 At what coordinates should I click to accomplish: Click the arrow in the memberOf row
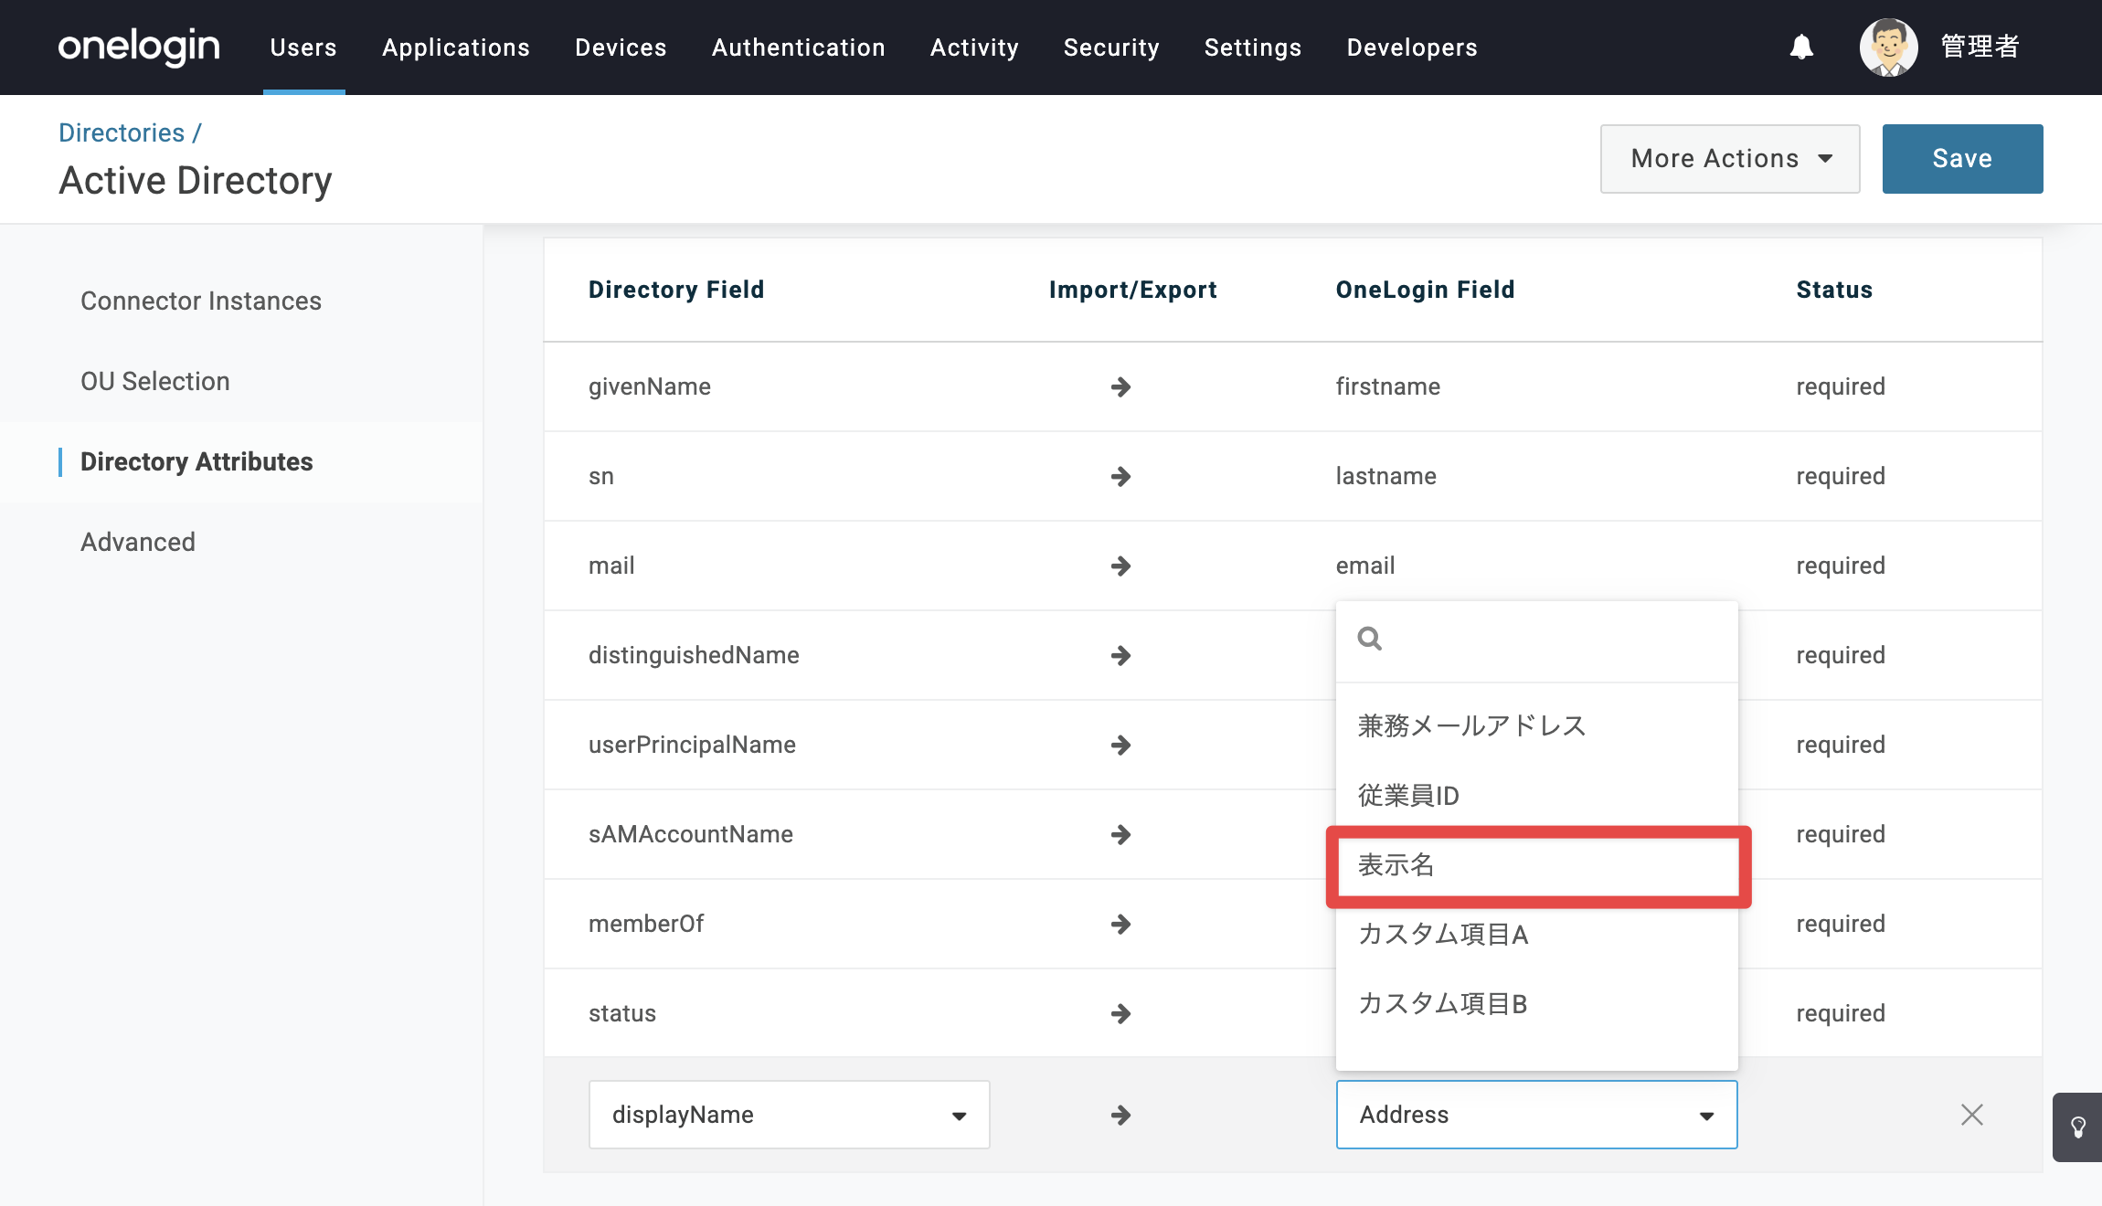pyautogui.click(x=1120, y=925)
